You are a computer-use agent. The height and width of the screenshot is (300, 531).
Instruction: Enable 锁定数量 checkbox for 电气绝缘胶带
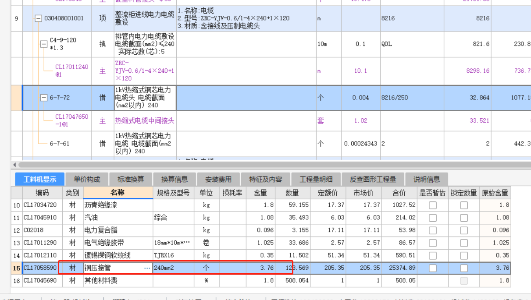point(464,243)
